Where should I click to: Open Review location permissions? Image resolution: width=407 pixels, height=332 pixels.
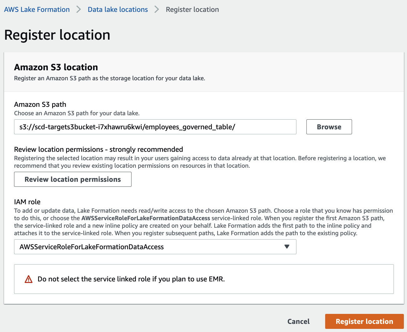point(73,179)
